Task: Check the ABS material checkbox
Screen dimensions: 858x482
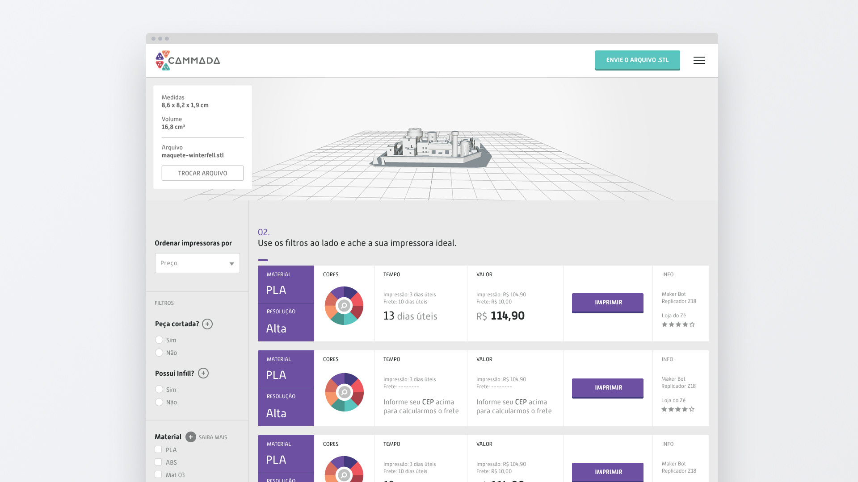Action: (x=158, y=462)
